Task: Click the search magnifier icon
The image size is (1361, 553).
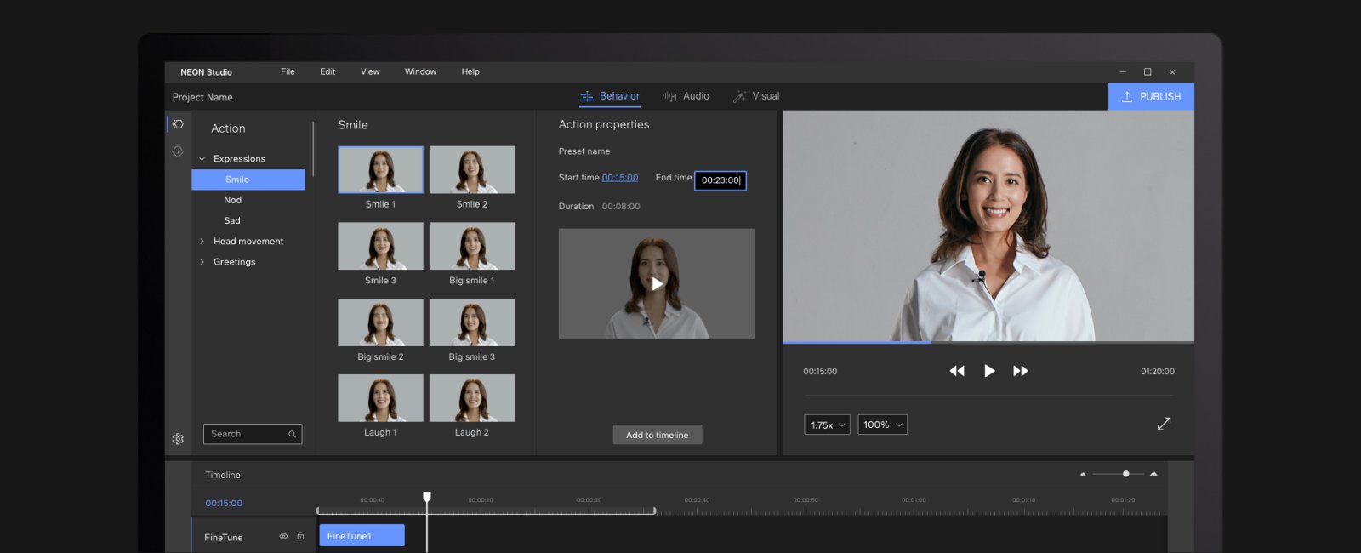Action: coord(292,434)
